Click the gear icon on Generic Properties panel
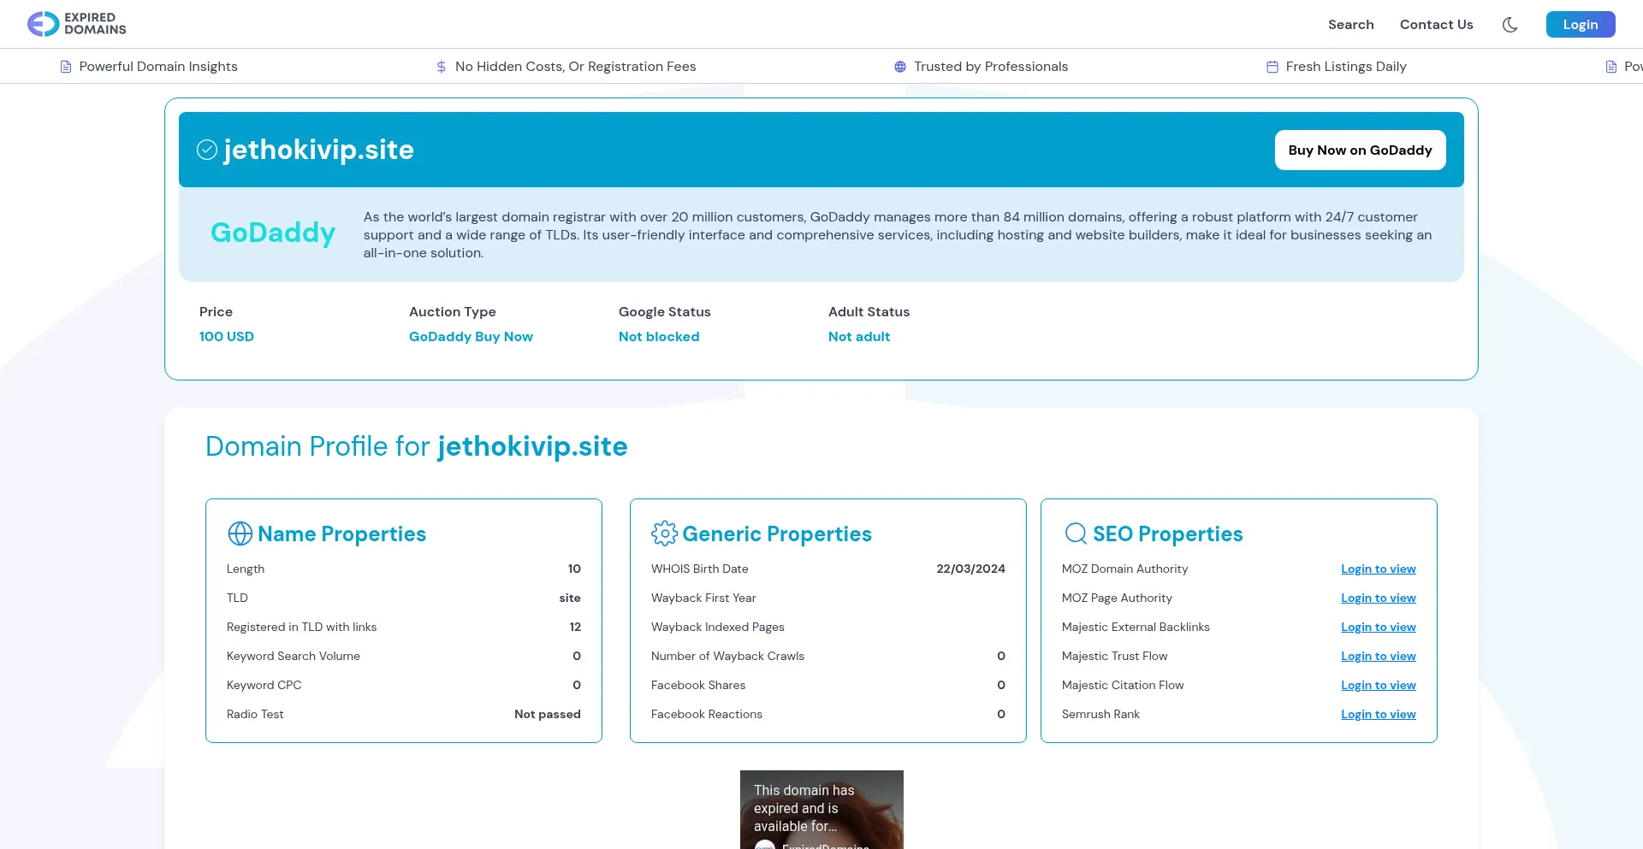This screenshot has width=1643, height=849. tap(663, 533)
